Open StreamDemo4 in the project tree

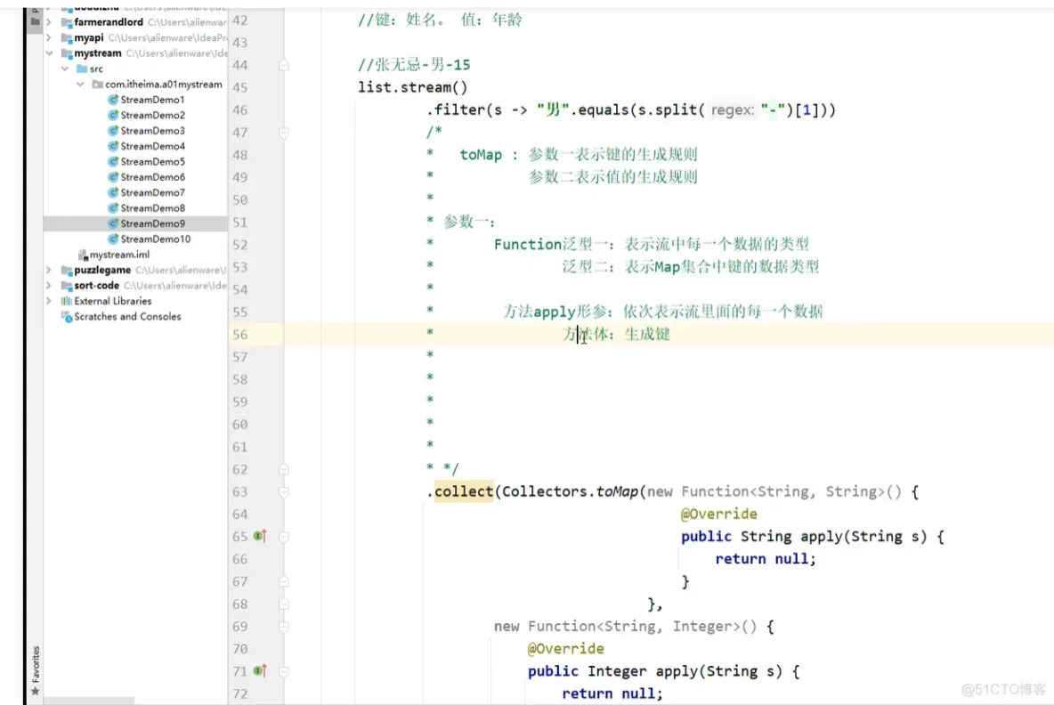[152, 146]
